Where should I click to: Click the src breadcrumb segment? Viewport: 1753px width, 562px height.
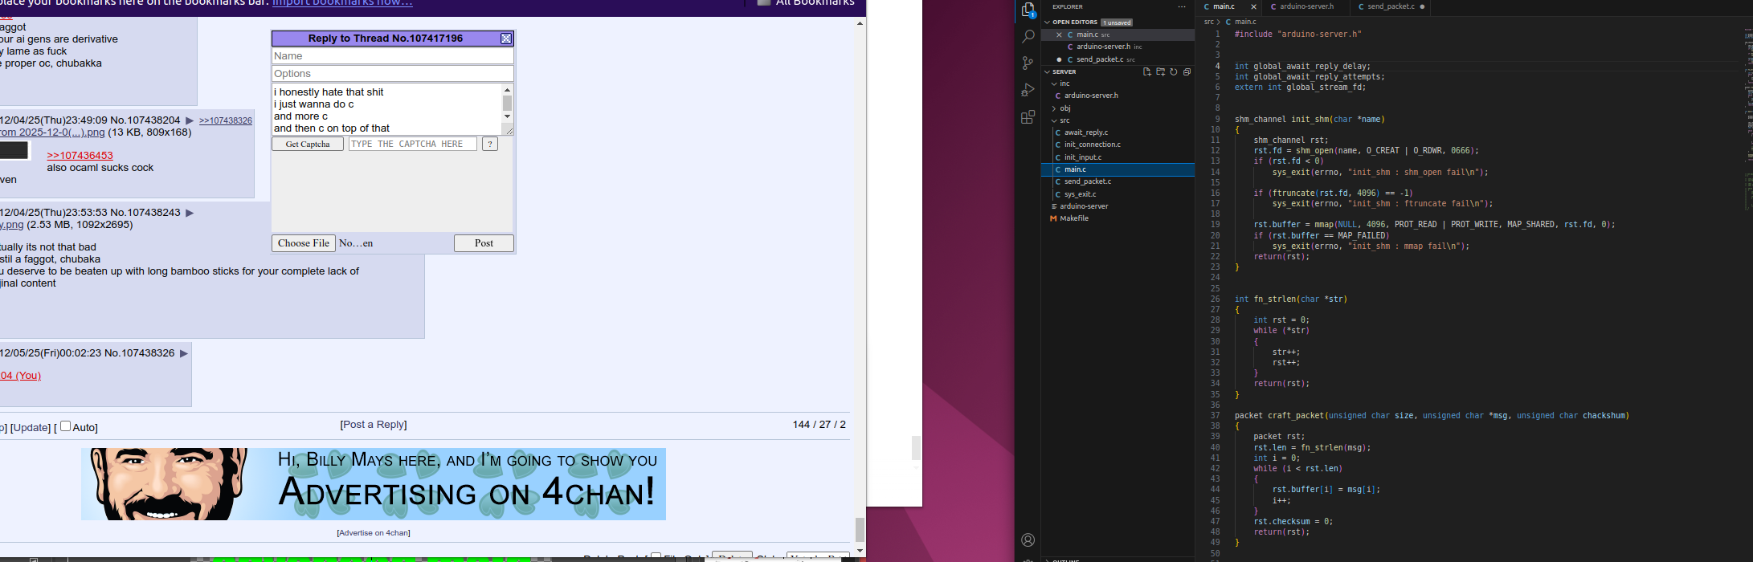coord(1208,22)
